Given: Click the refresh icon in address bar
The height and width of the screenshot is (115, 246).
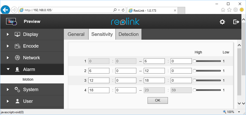Looking at the screenshot, I should (123, 10).
